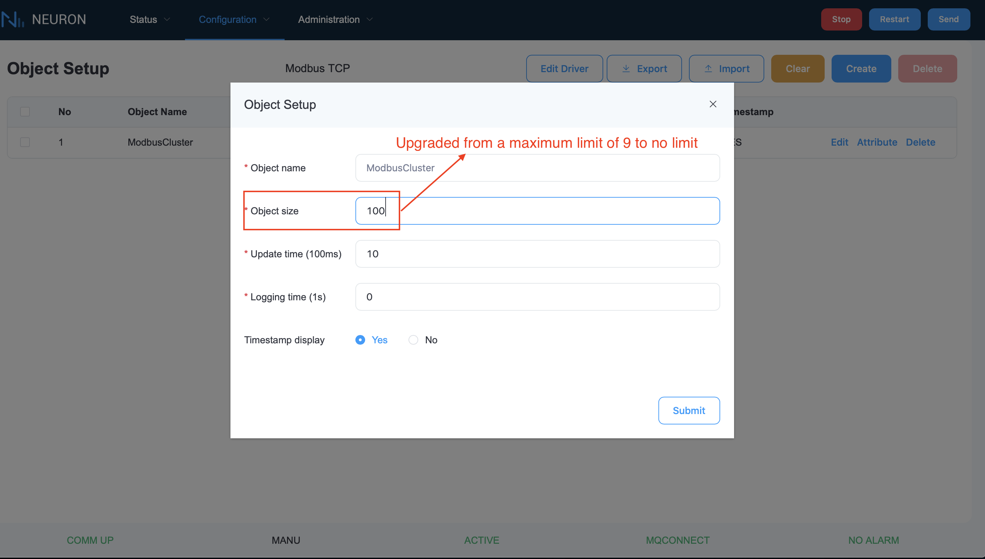Screen dimensions: 985x559
Task: Select the No radio for Timestamp display
Action: [x=413, y=340]
